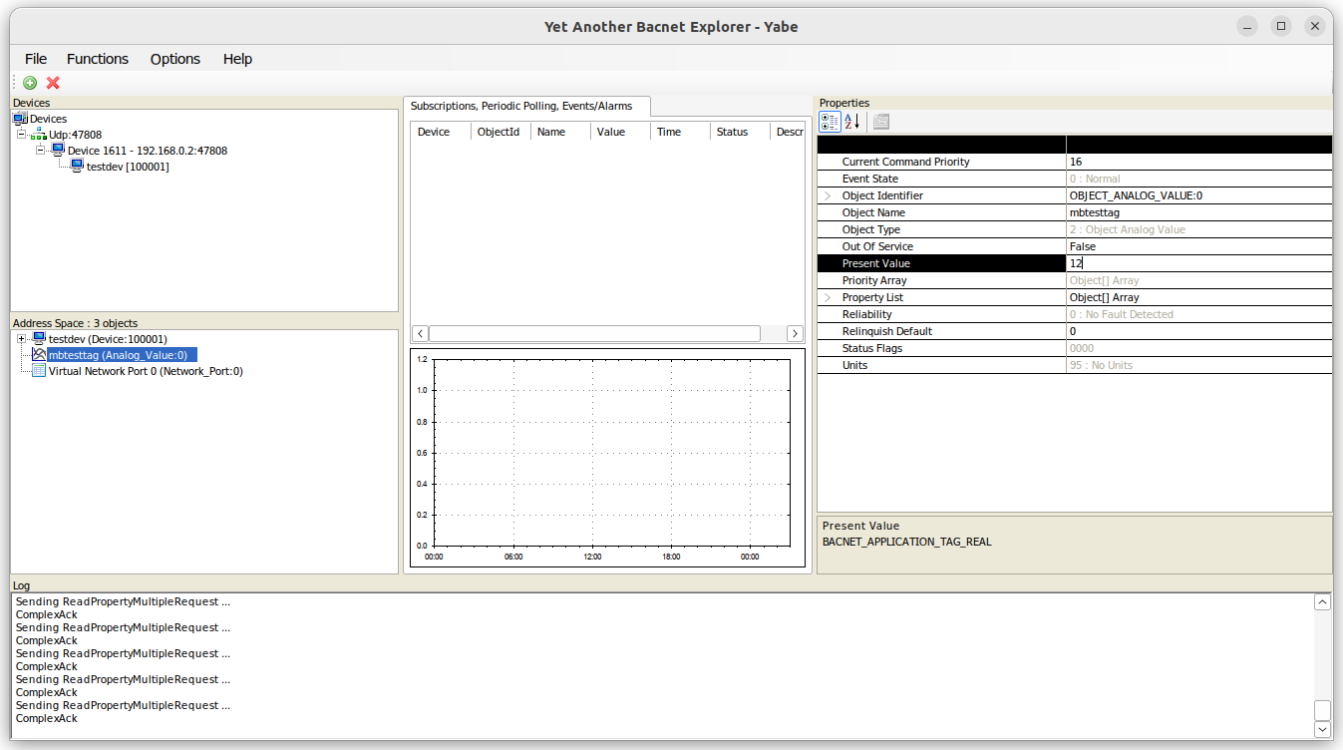
Task: Minimize the Yabe window
Action: click(1247, 26)
